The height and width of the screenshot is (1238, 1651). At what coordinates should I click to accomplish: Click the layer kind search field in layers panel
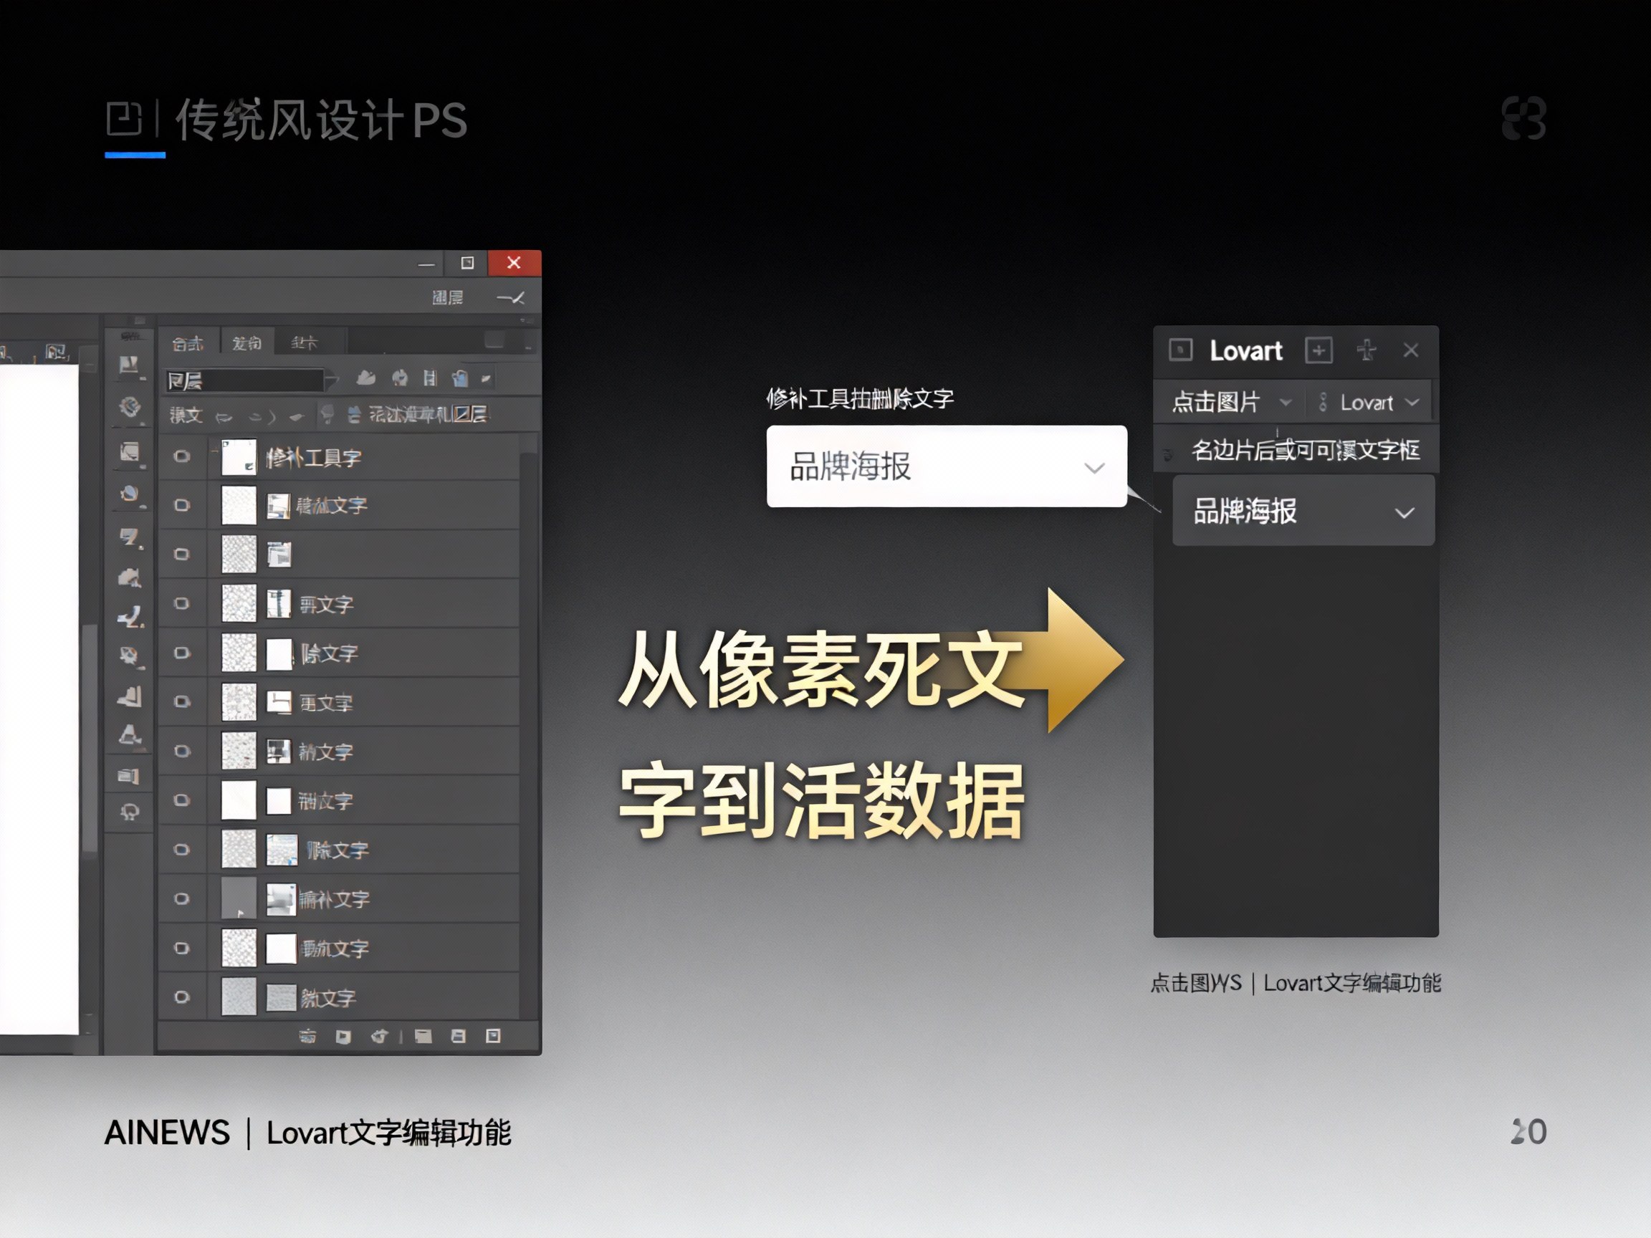[245, 380]
